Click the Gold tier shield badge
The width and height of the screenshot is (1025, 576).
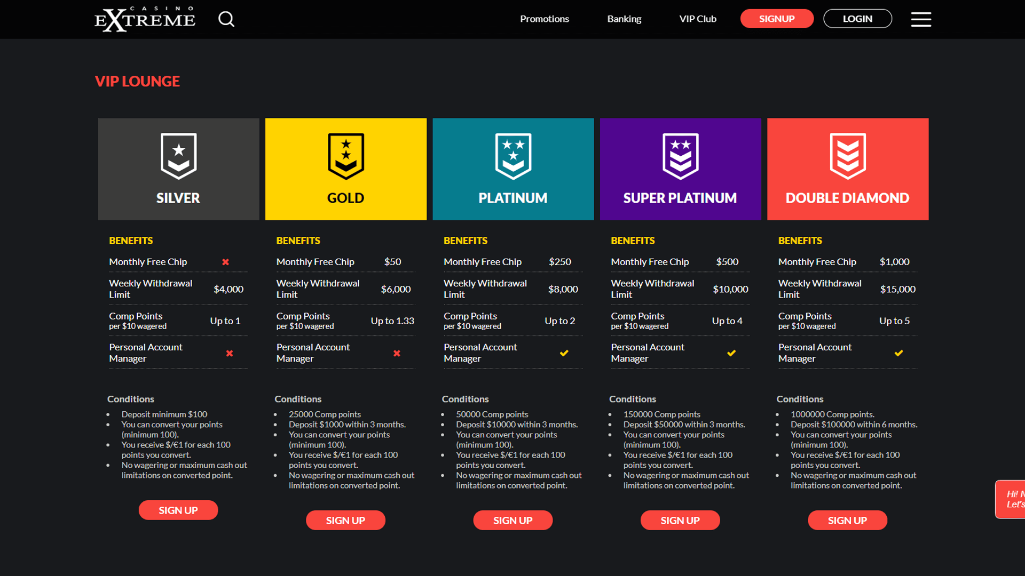click(346, 156)
